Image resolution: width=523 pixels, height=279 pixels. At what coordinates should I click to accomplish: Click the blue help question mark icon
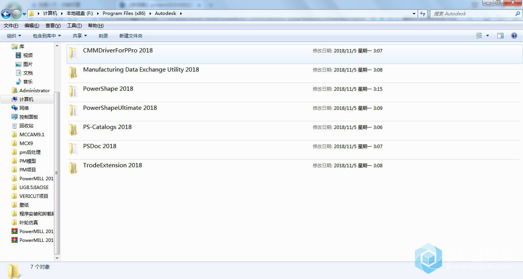tap(514, 36)
